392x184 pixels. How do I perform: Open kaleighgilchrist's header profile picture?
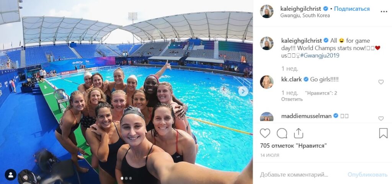coord(266,11)
